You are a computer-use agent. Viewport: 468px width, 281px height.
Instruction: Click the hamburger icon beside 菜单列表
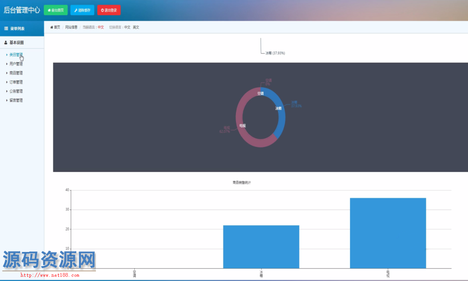click(x=6, y=29)
